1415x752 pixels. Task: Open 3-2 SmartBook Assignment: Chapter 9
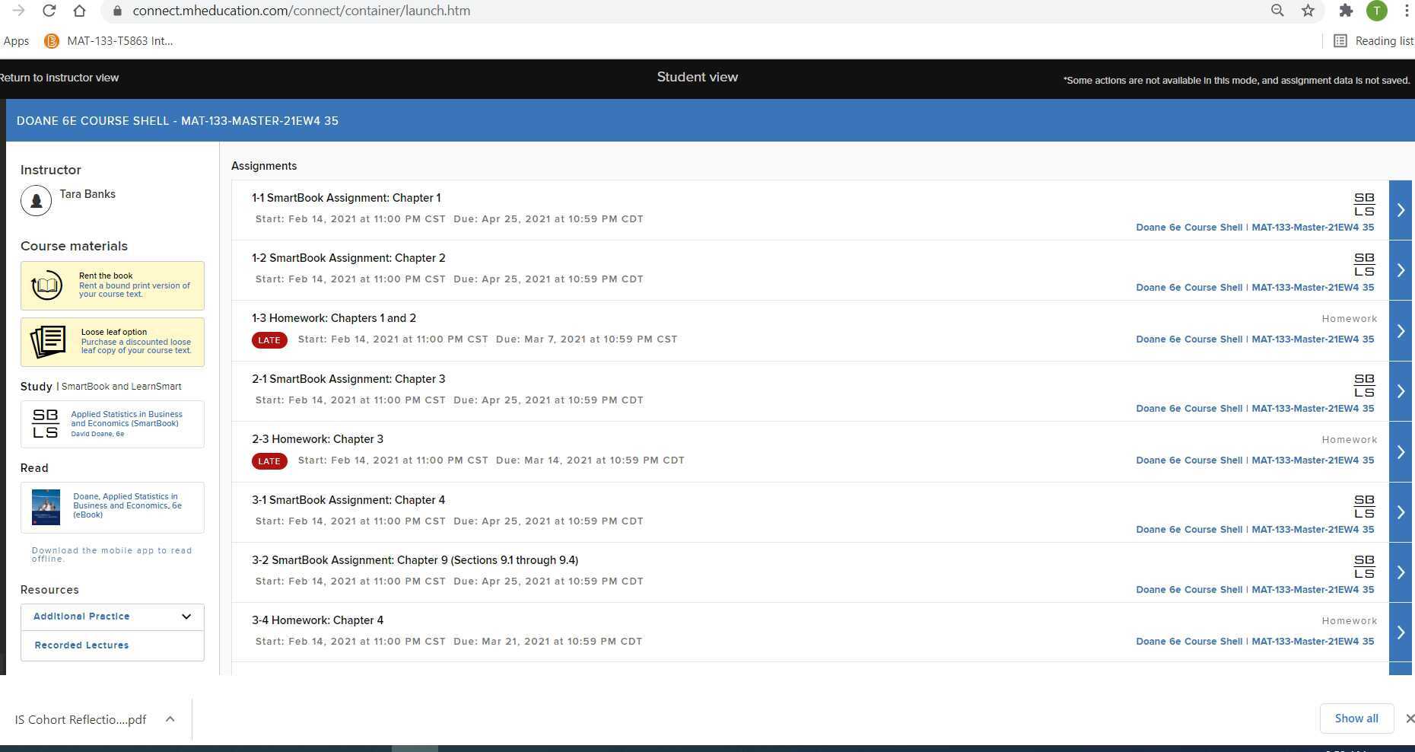[x=415, y=560]
